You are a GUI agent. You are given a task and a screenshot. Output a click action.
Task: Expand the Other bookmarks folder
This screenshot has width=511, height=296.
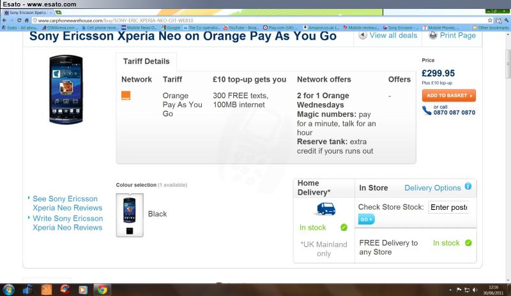click(491, 27)
